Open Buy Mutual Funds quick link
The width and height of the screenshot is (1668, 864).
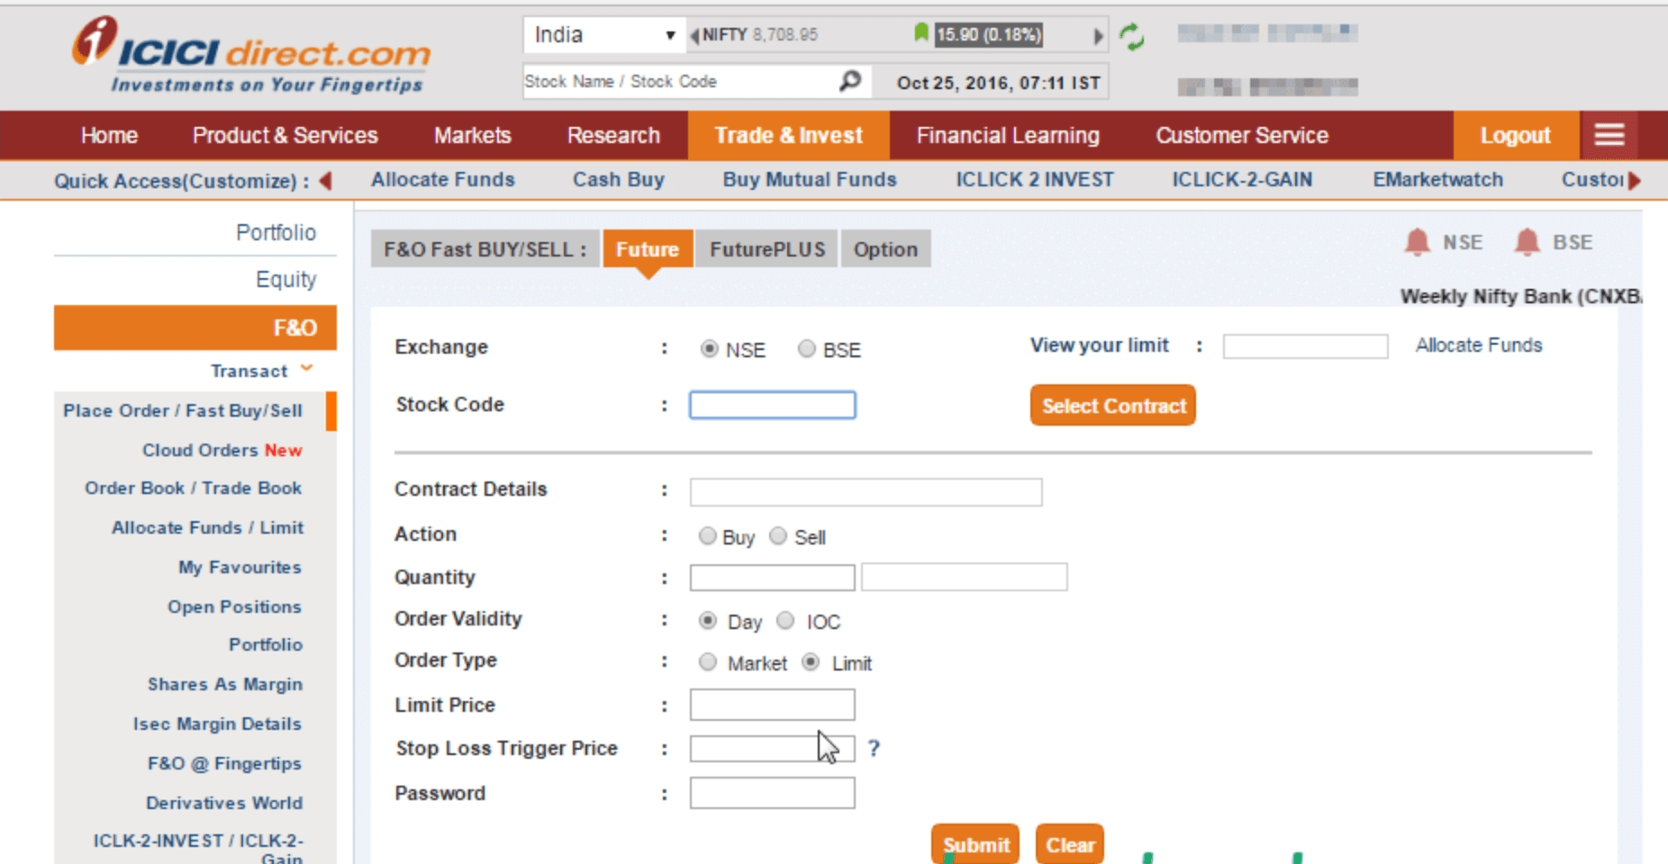(x=810, y=179)
